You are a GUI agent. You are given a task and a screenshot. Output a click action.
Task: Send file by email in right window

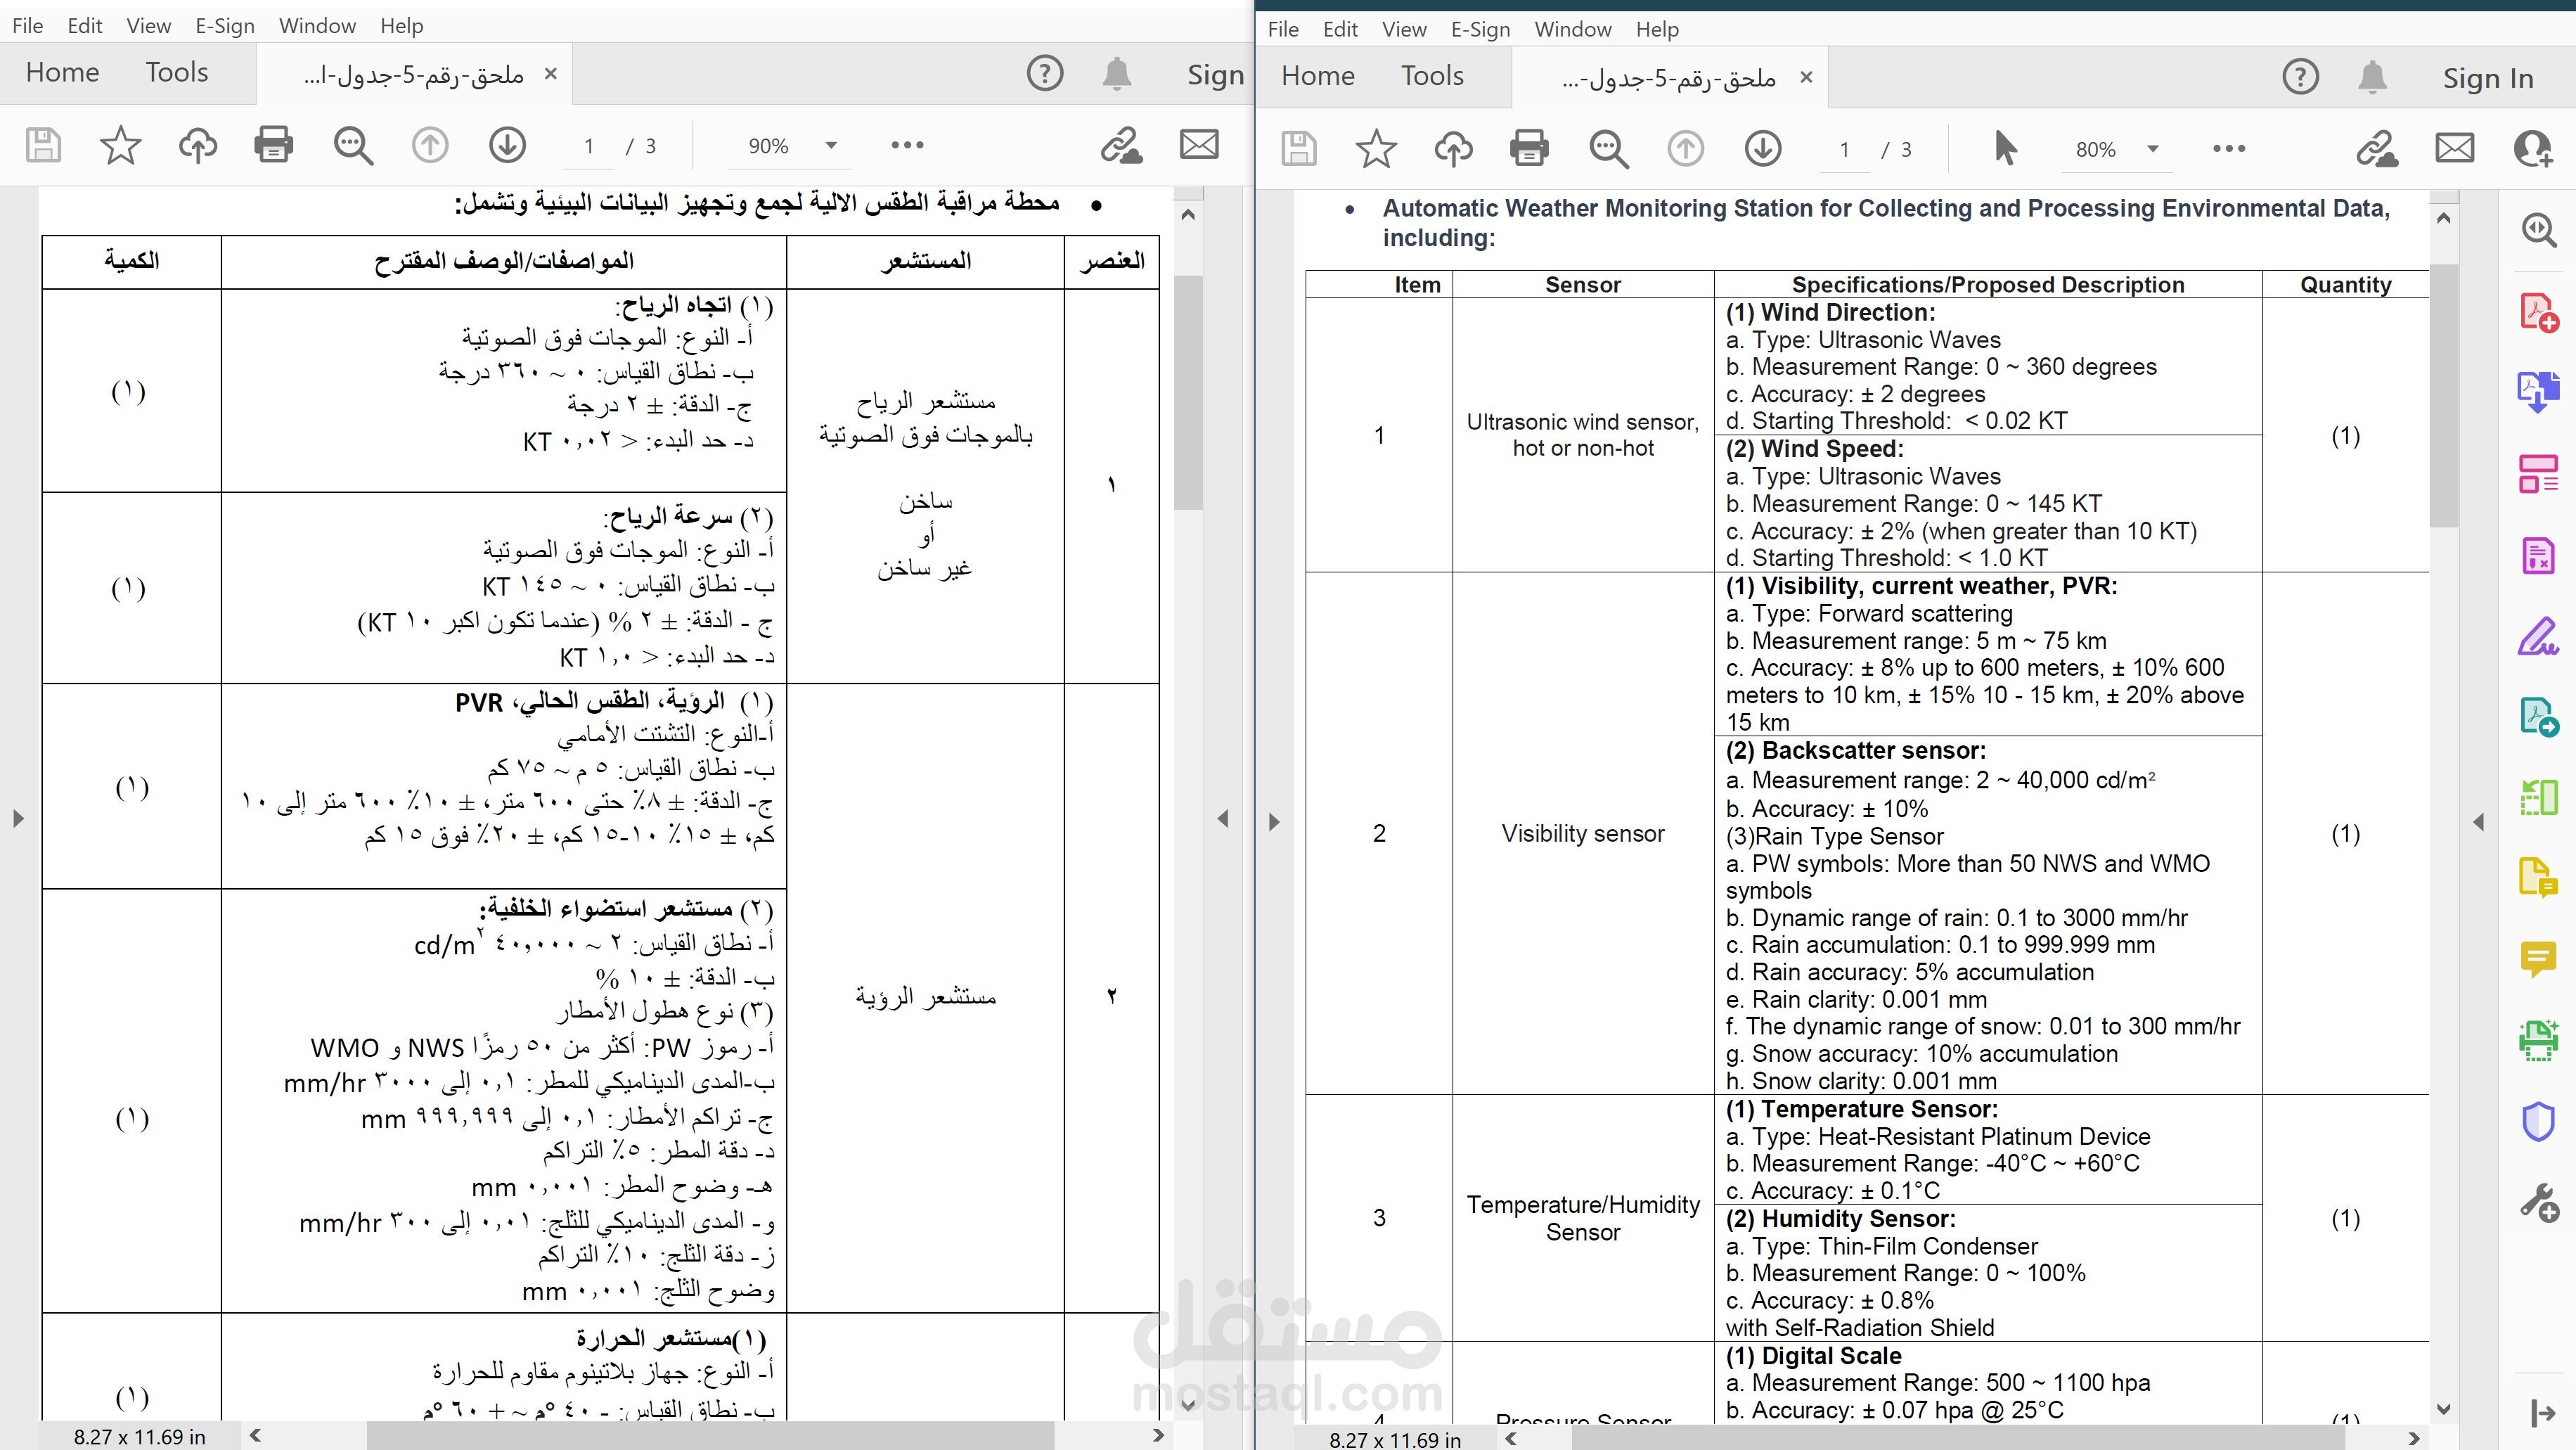[x=2454, y=149]
